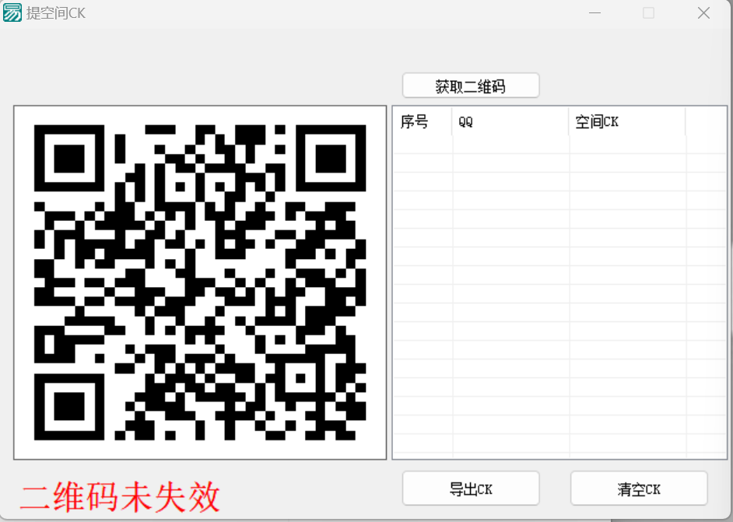Select the 空间CK column header

(x=596, y=121)
